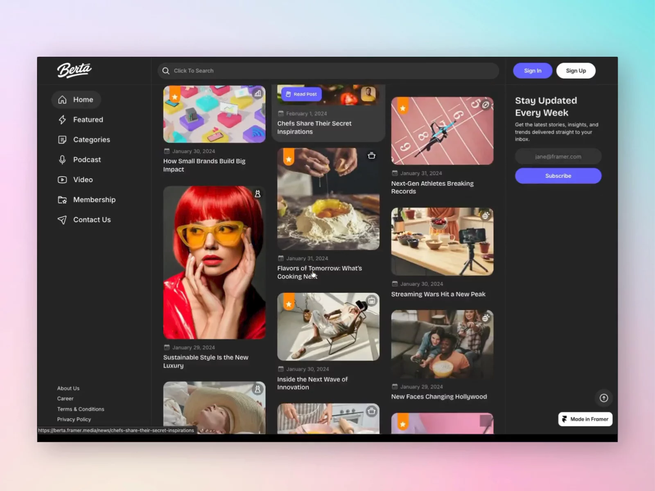Click the jane@framer.com email field

558,157
